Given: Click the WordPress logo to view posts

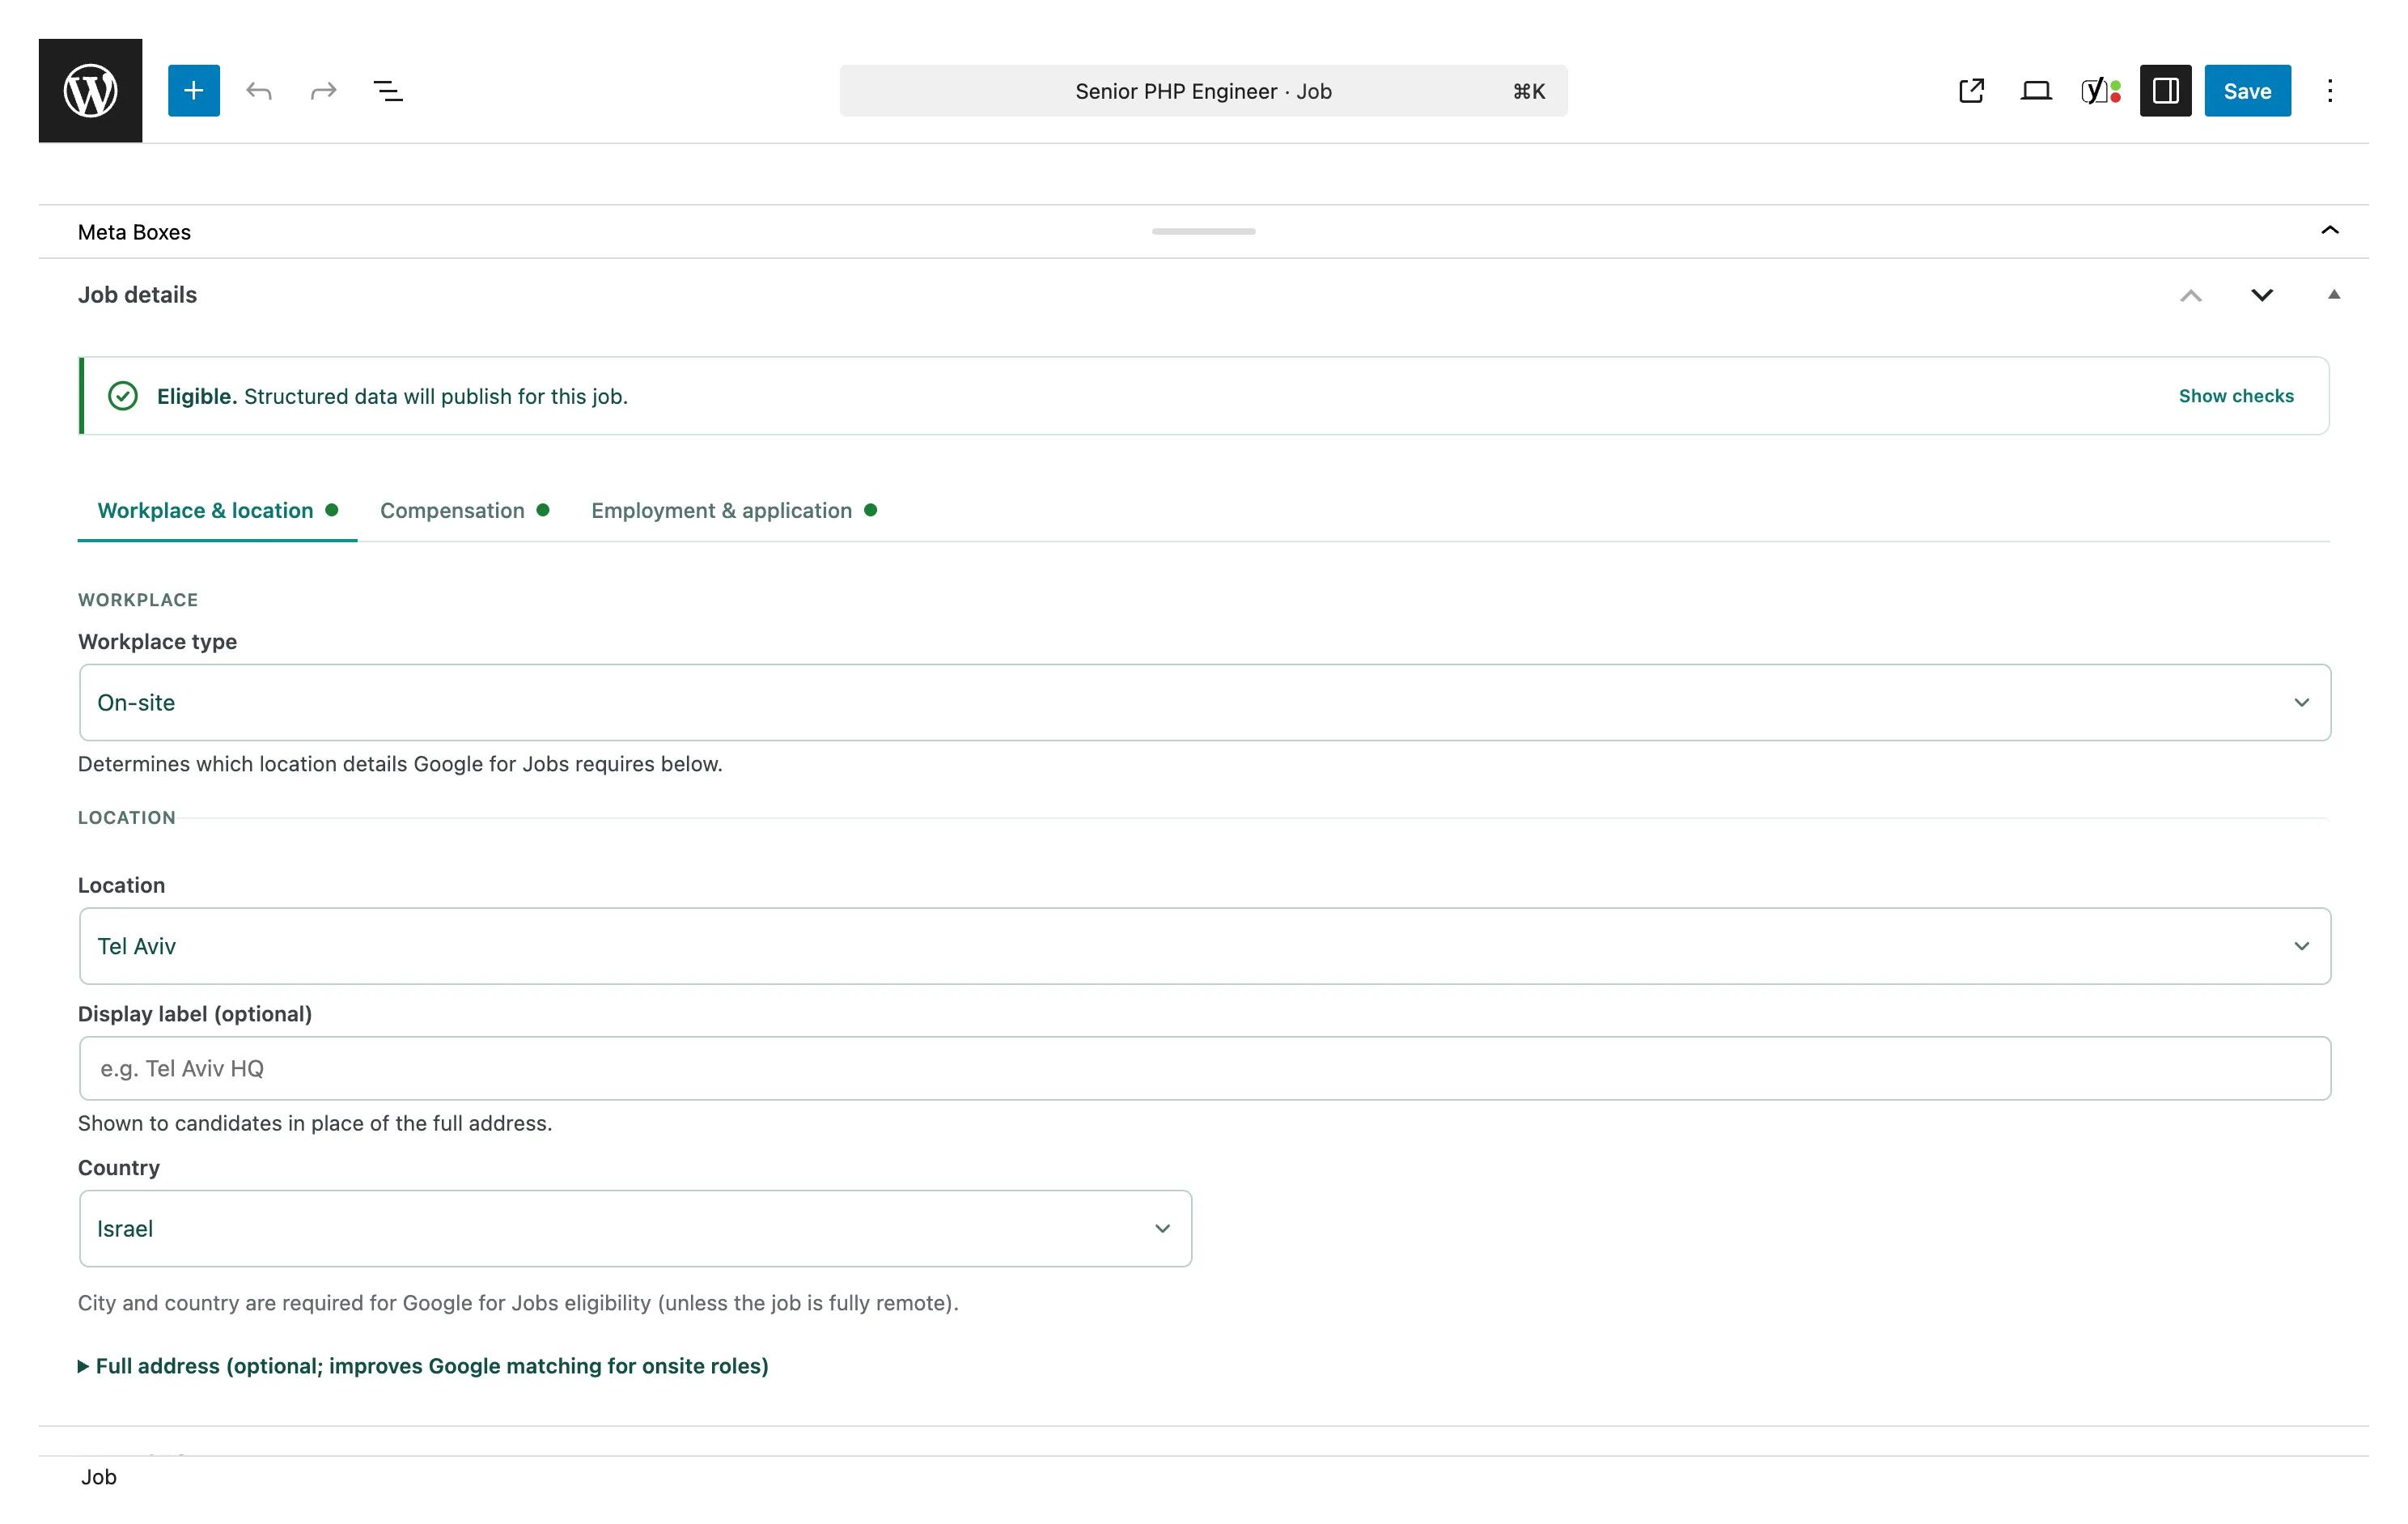Looking at the screenshot, I should pos(90,91).
